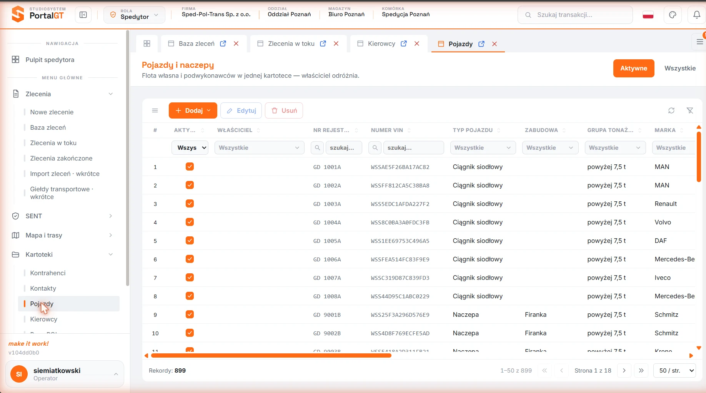Clear table filters icon

(690, 110)
